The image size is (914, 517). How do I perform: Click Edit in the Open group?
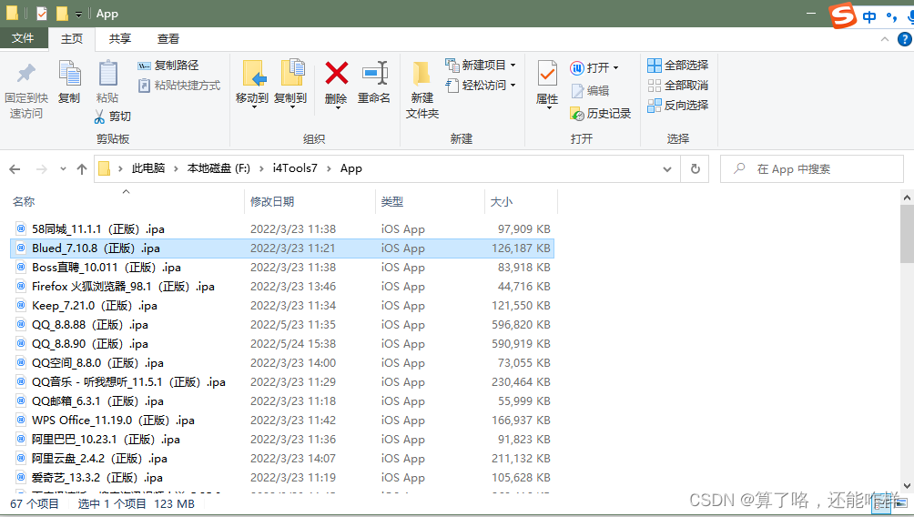tap(590, 91)
